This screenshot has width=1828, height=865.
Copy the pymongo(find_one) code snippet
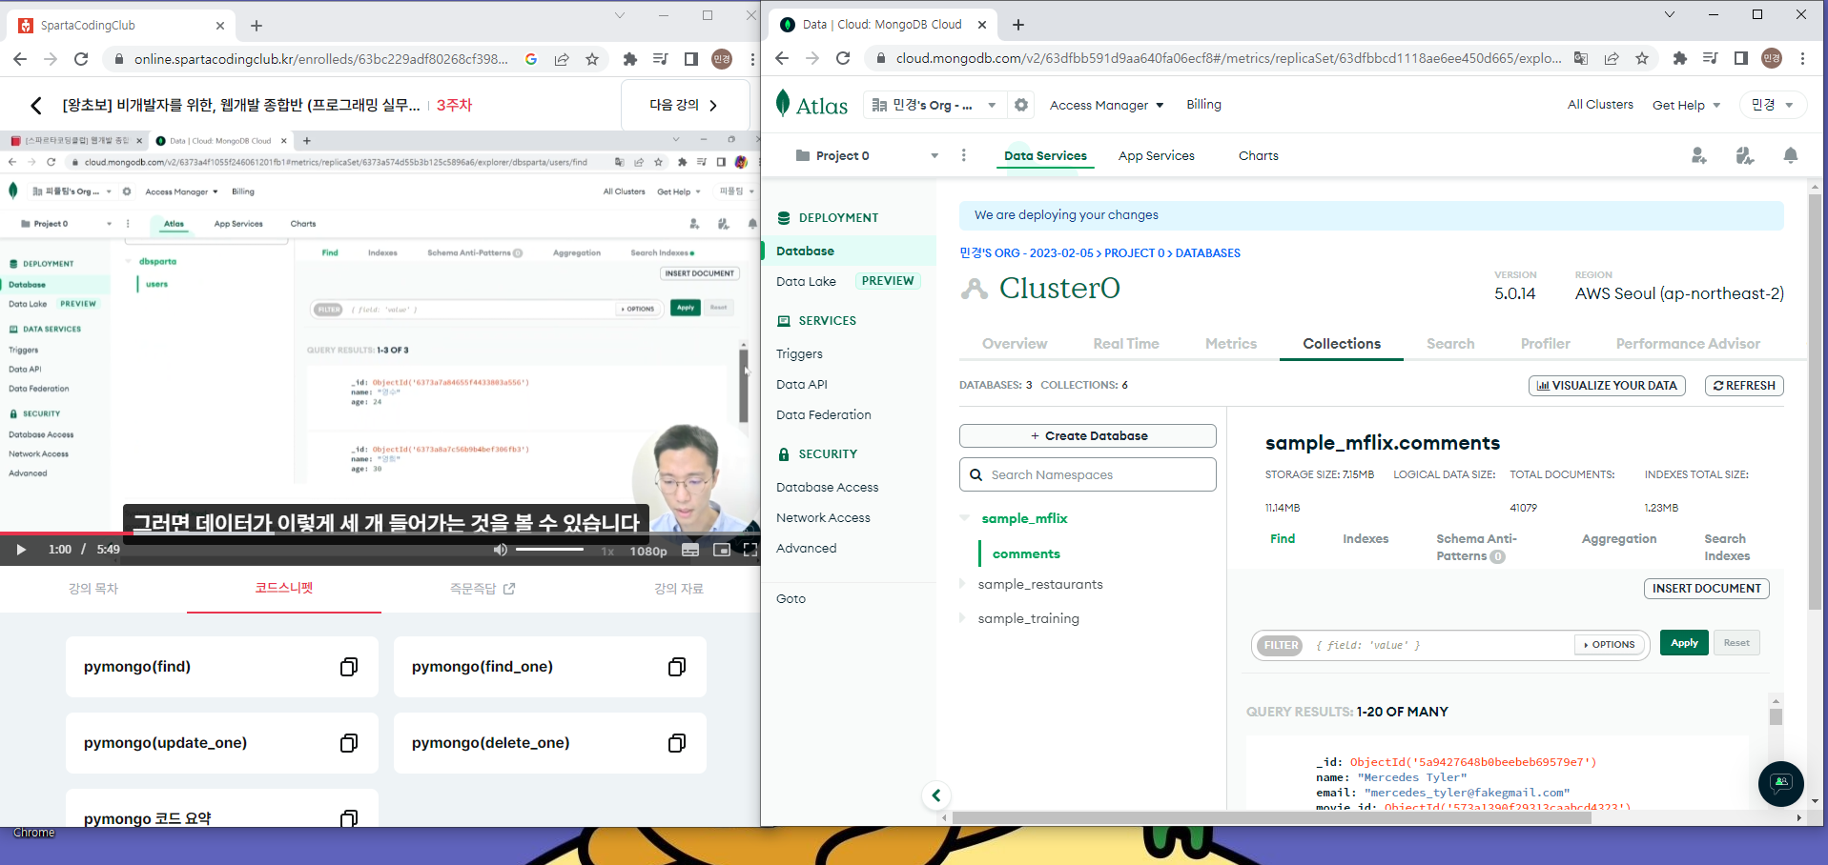(677, 667)
